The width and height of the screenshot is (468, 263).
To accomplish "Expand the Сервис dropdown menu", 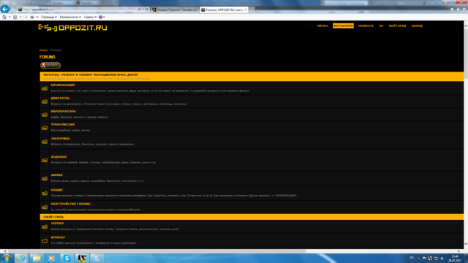I will tap(90, 17).
